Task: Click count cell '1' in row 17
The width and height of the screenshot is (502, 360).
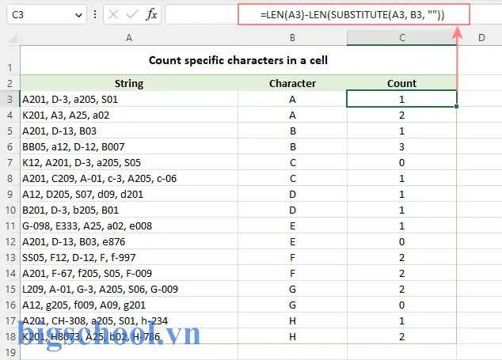Action: 401,321
